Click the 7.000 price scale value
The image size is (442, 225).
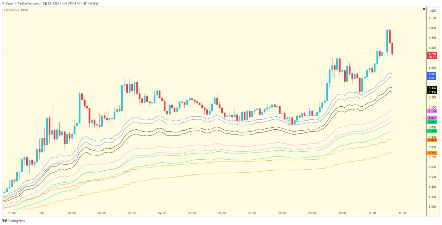click(432, 28)
